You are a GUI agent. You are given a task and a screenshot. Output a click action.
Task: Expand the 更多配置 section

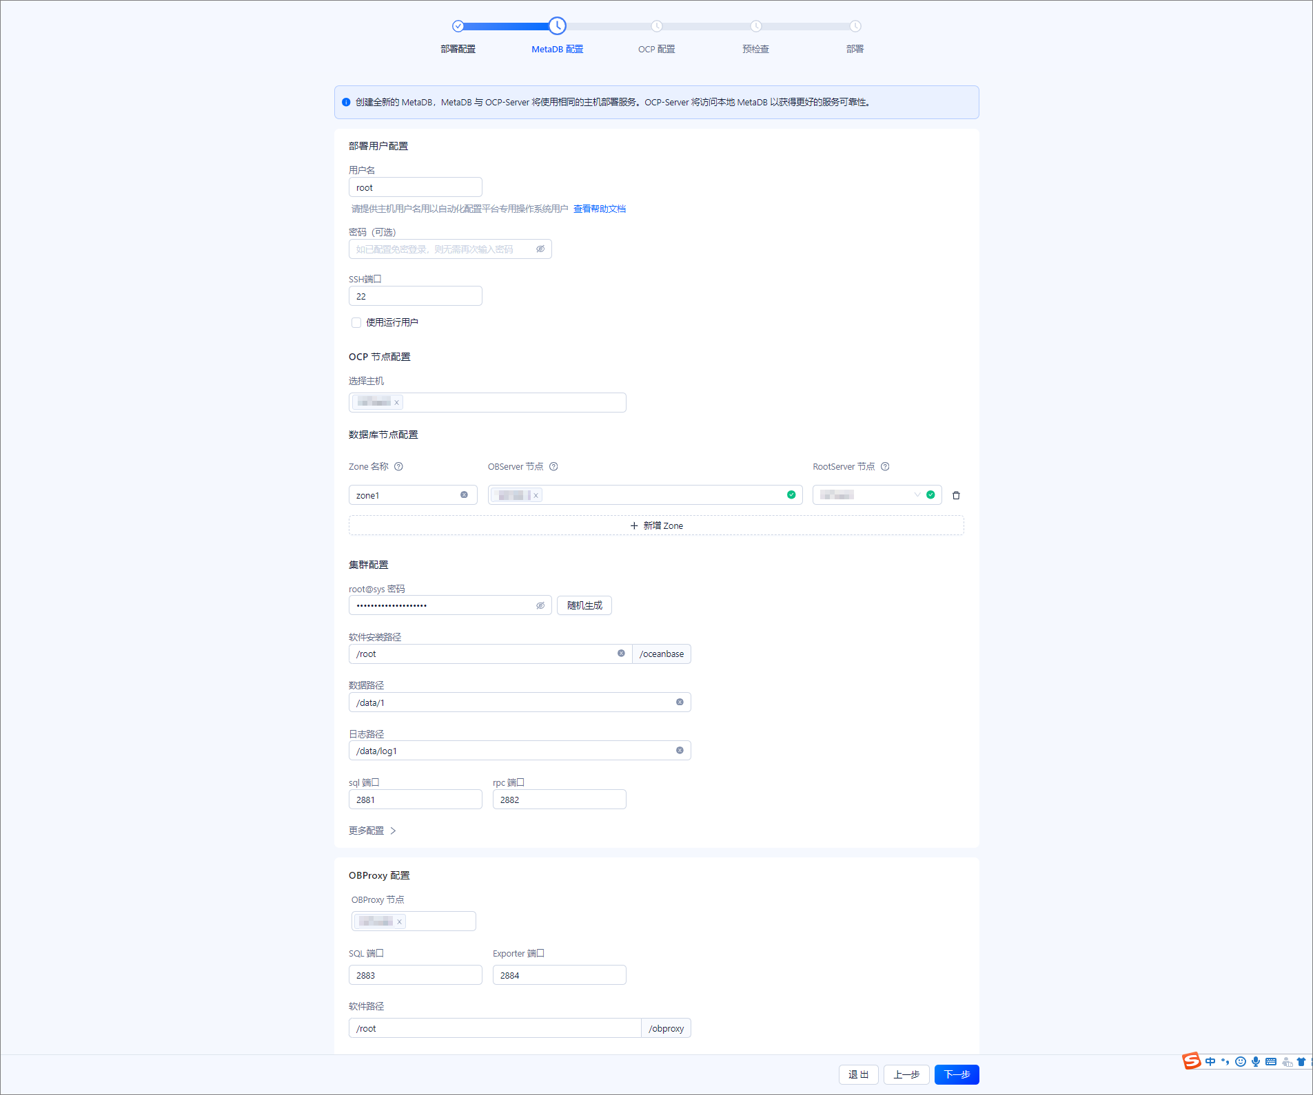tap(372, 831)
